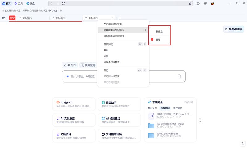247x148 pixels.
Task: Open the 文件格式转换 card
Action: pyautogui.click(x=119, y=136)
